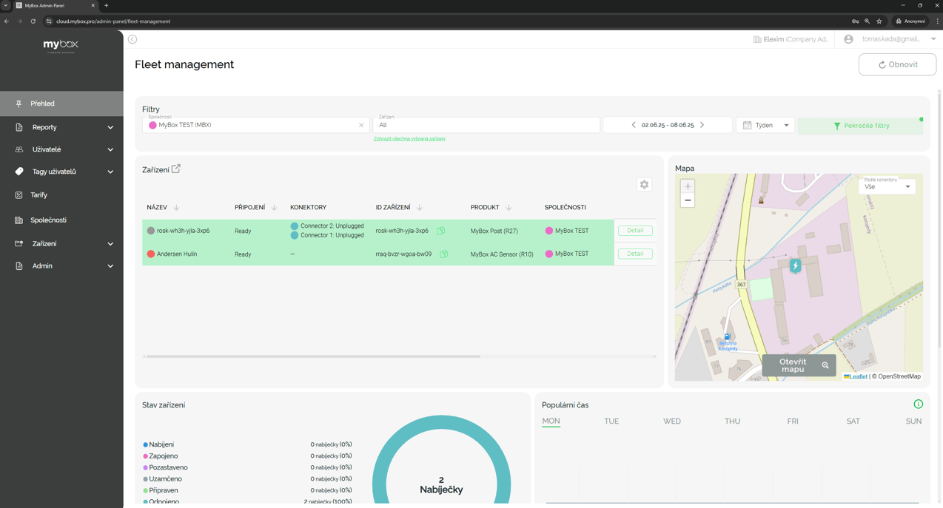Click Otevřít mapu button

pos(799,365)
